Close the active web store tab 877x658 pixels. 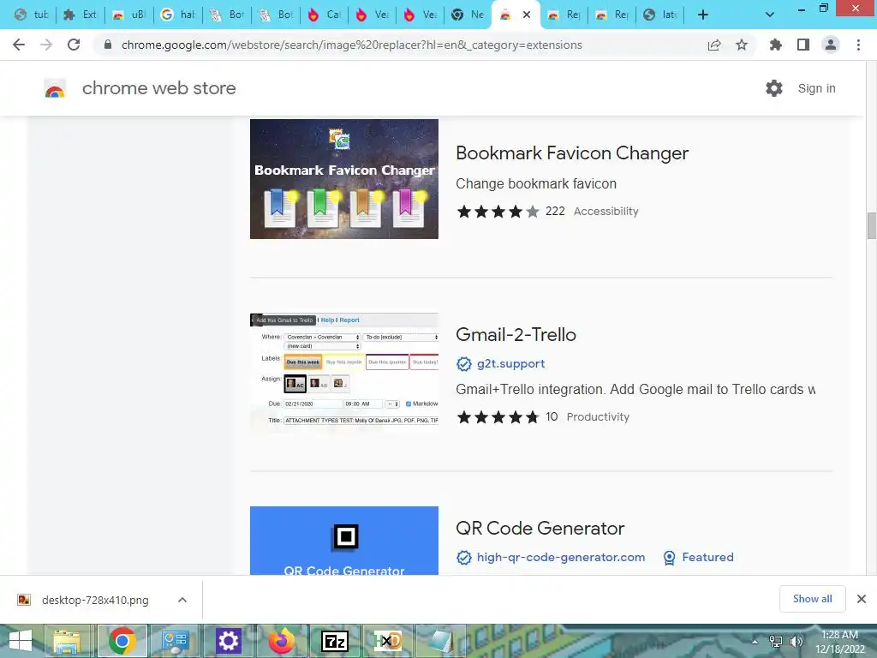527,15
